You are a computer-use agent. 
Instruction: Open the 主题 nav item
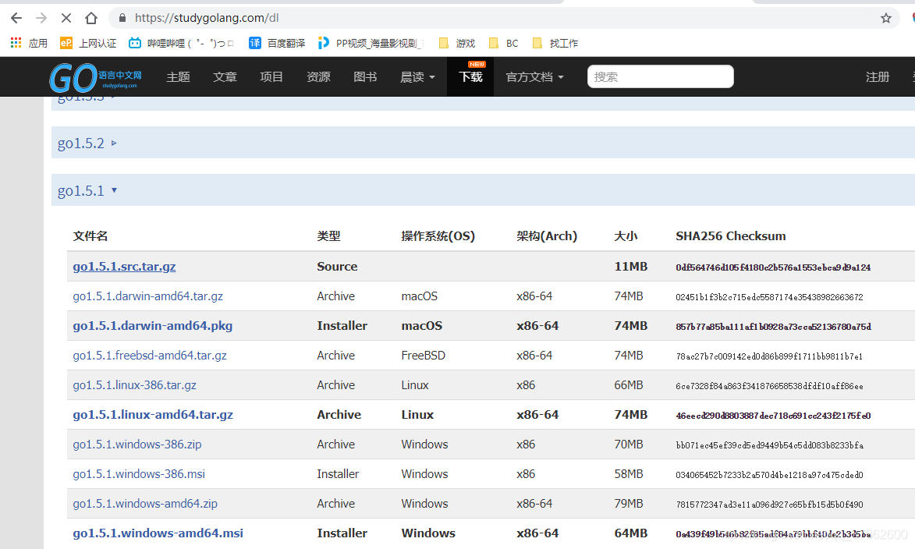[x=178, y=77]
